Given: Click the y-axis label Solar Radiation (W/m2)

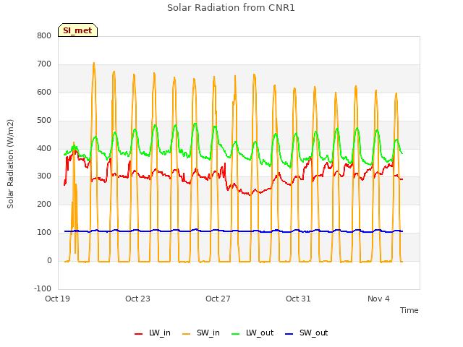Looking at the screenshot, I should (x=10, y=164).
